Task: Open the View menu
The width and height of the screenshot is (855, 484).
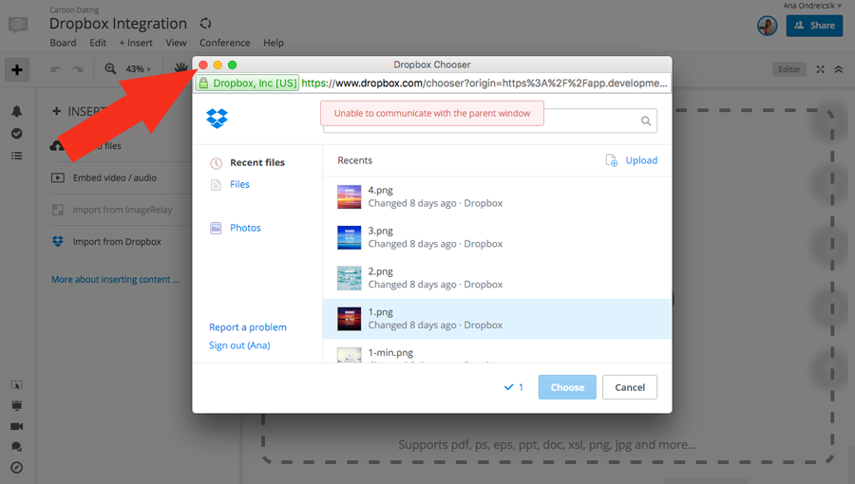Action: [176, 43]
